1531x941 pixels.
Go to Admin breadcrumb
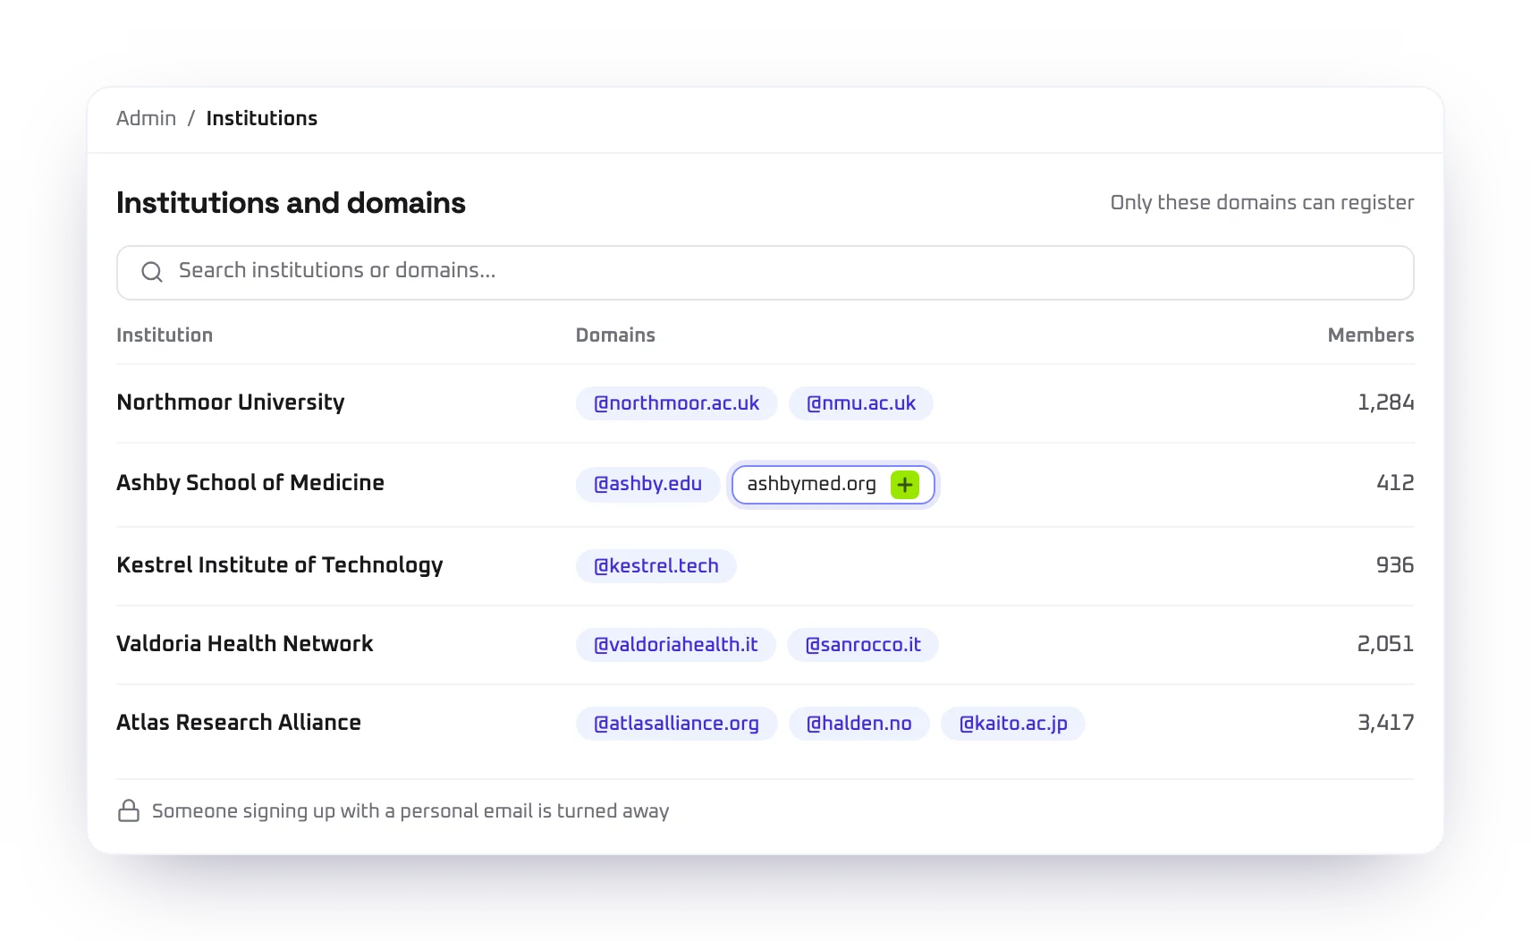click(147, 118)
